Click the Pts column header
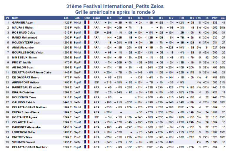This screenshot has height=155, width=235. [199, 18]
